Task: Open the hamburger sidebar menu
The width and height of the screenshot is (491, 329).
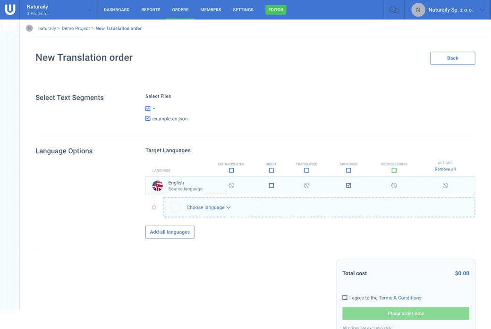Action: pyautogui.click(x=10, y=26)
